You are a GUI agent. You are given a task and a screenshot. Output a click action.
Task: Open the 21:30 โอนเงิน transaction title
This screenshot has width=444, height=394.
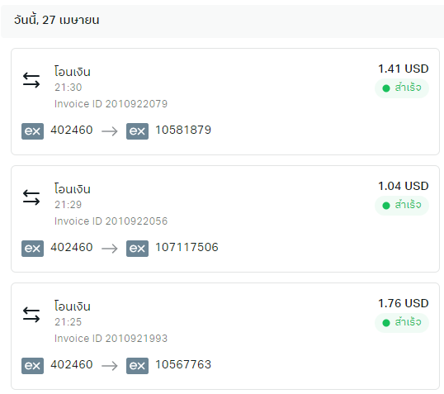(73, 71)
